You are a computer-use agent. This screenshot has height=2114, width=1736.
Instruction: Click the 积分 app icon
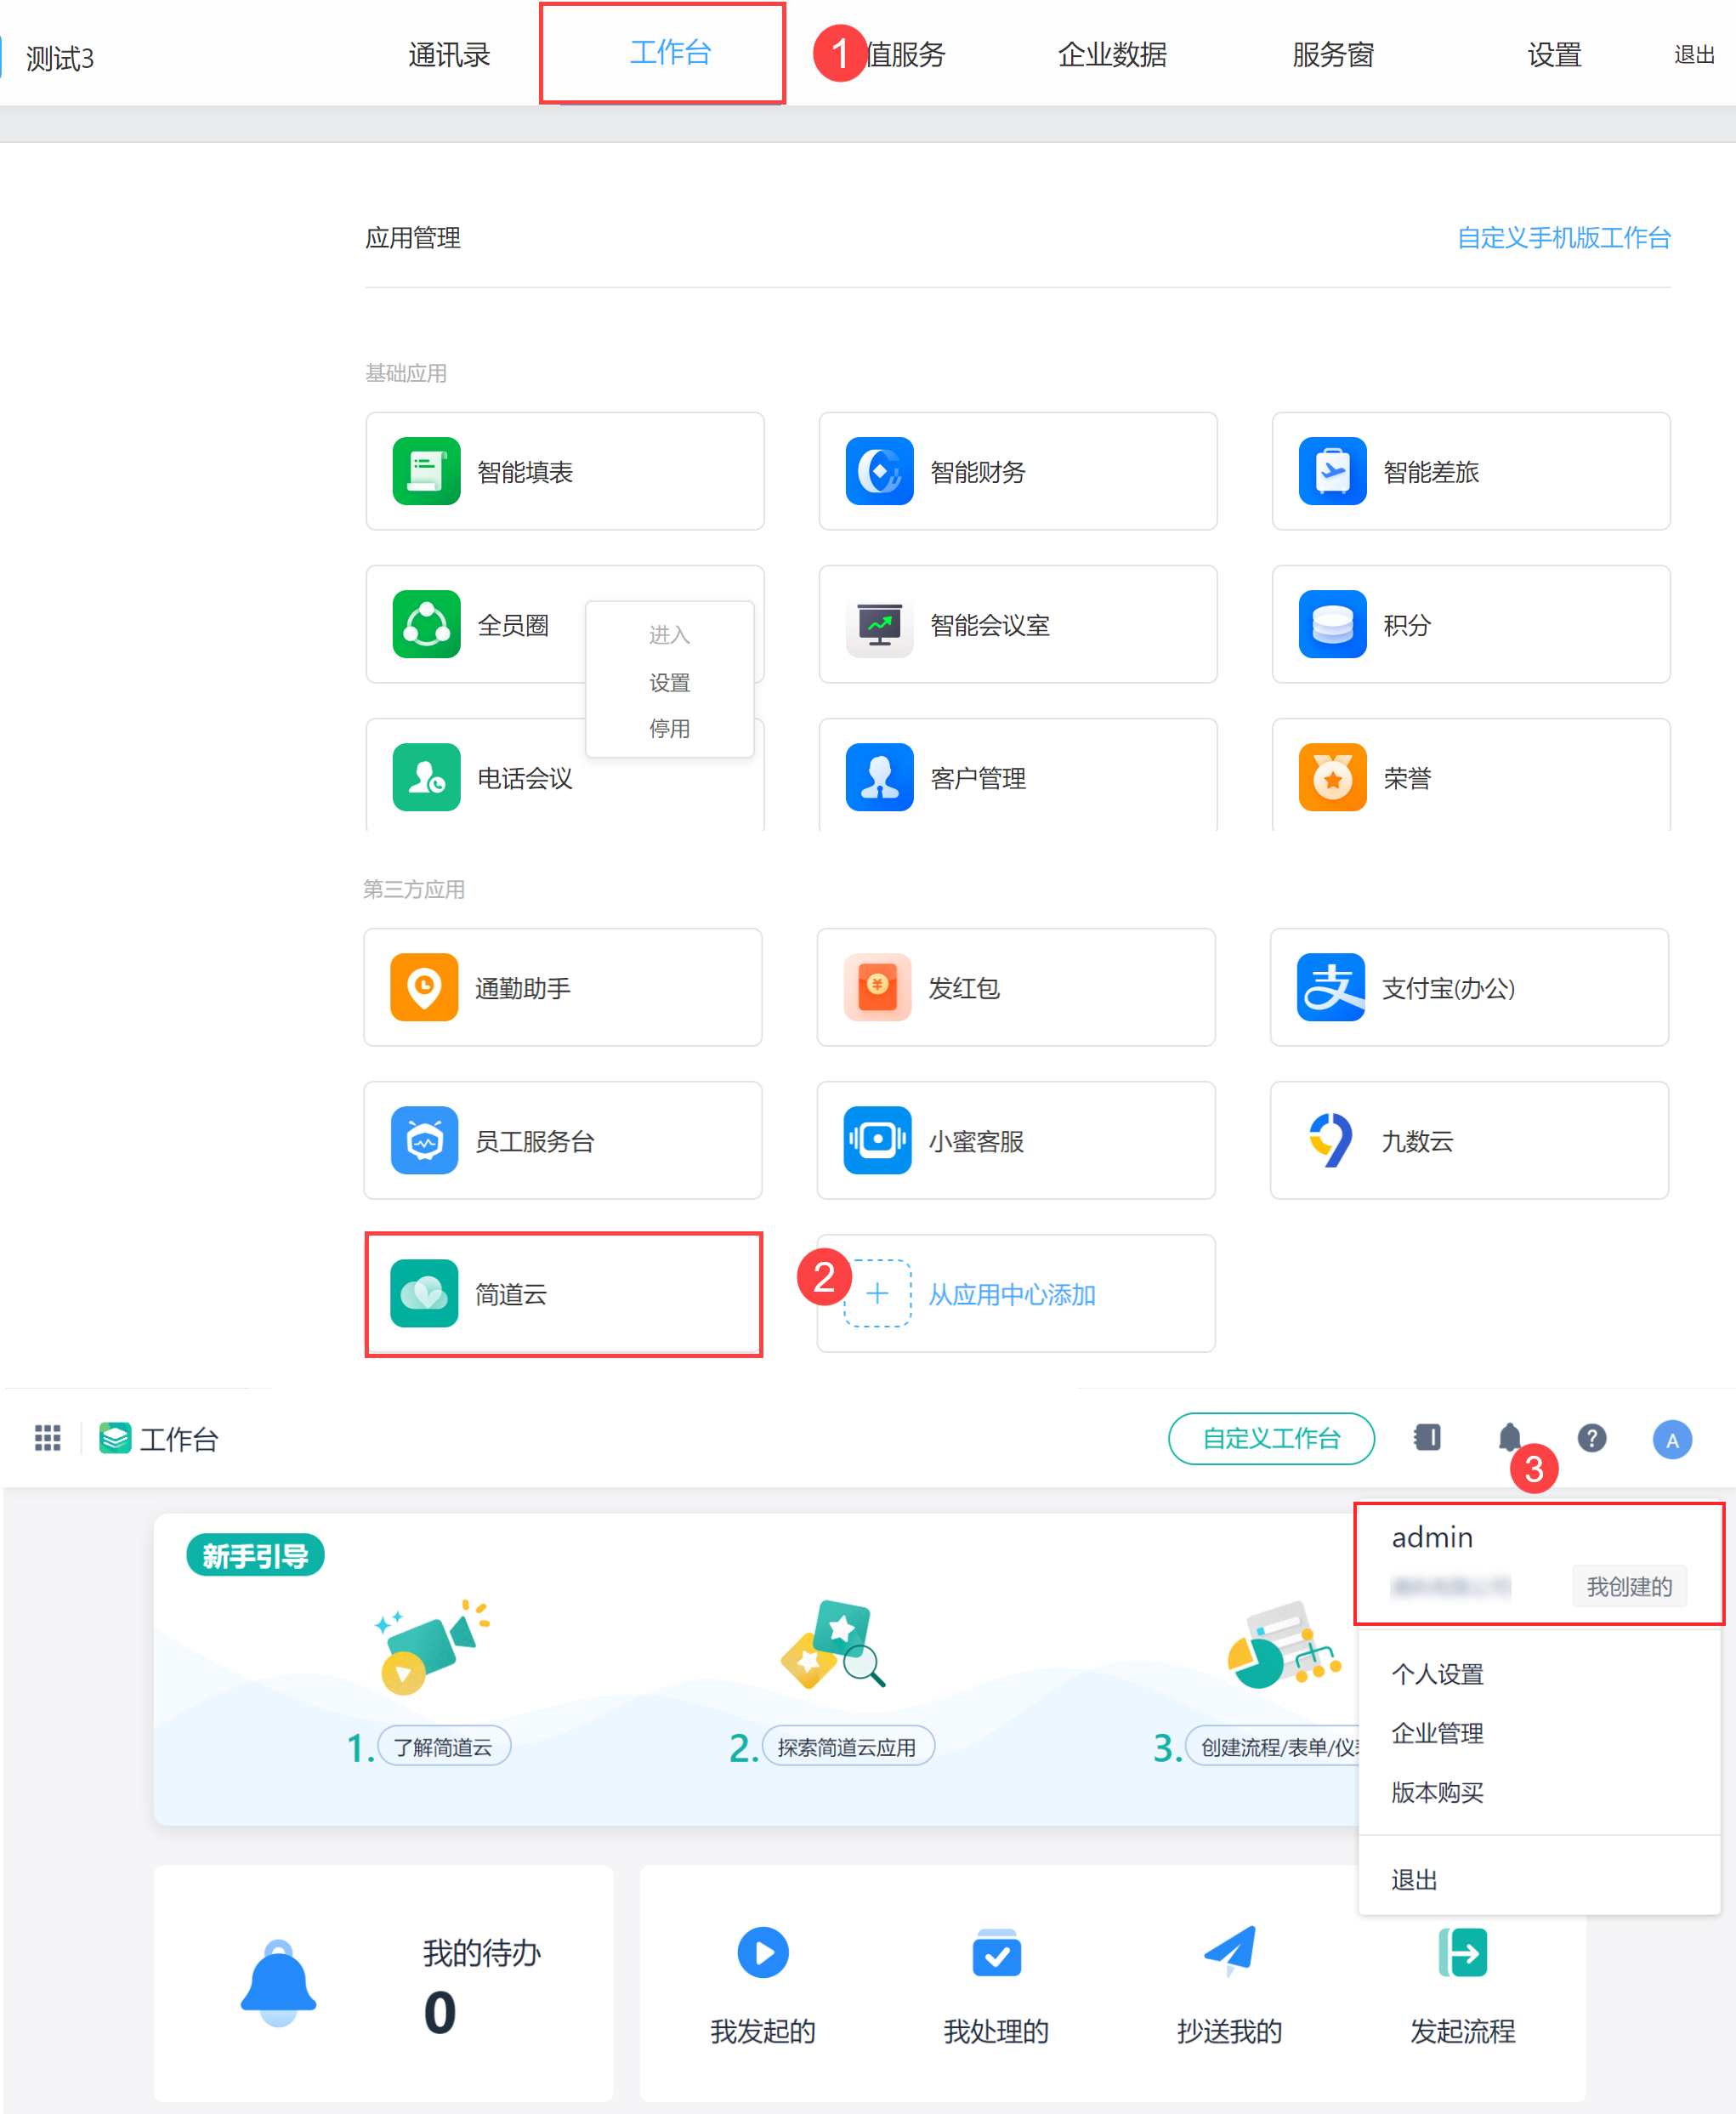(x=1332, y=624)
